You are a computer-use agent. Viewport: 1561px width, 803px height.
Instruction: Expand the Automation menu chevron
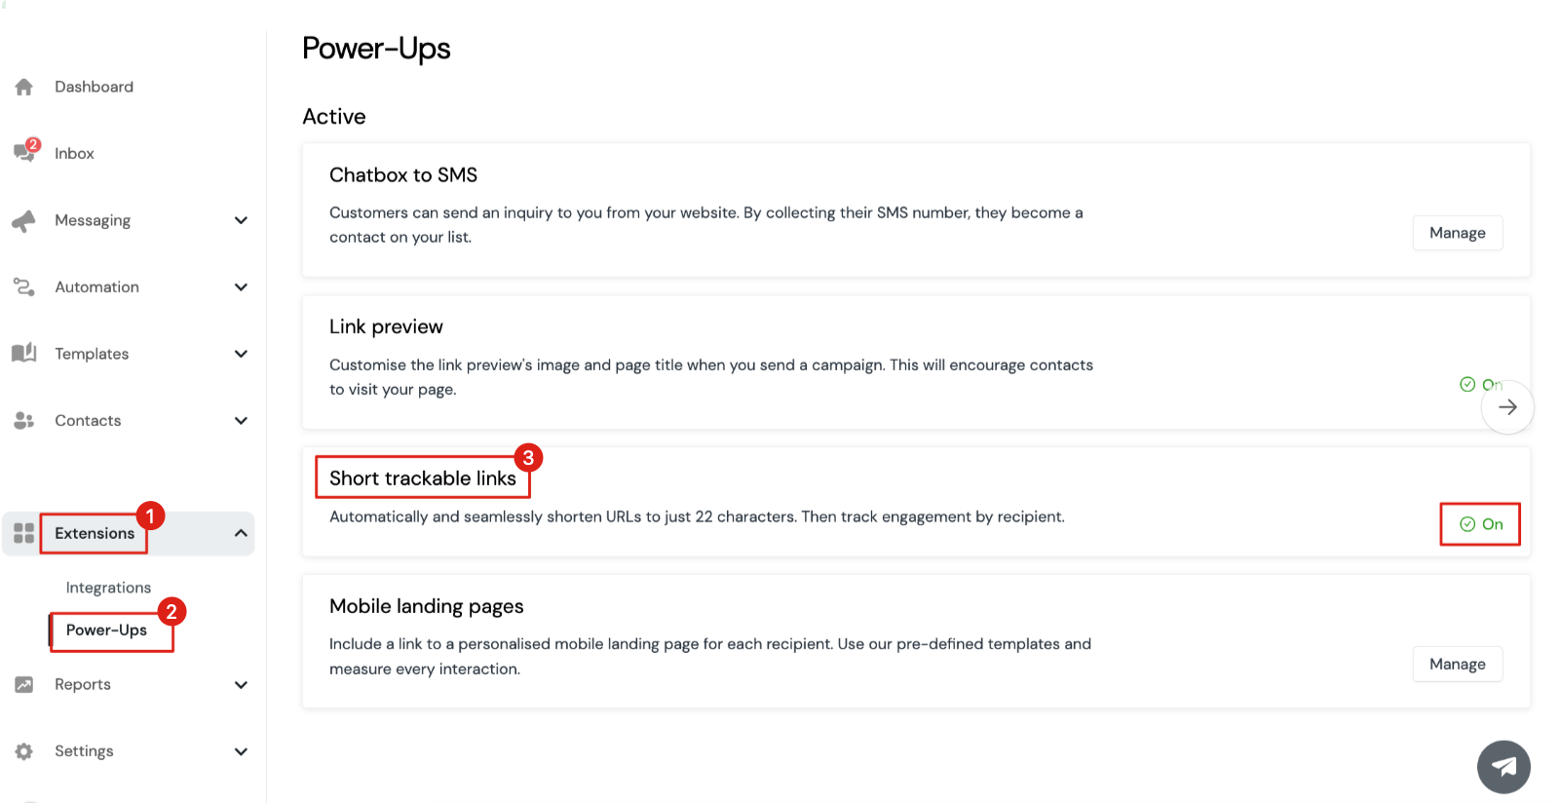tap(241, 287)
